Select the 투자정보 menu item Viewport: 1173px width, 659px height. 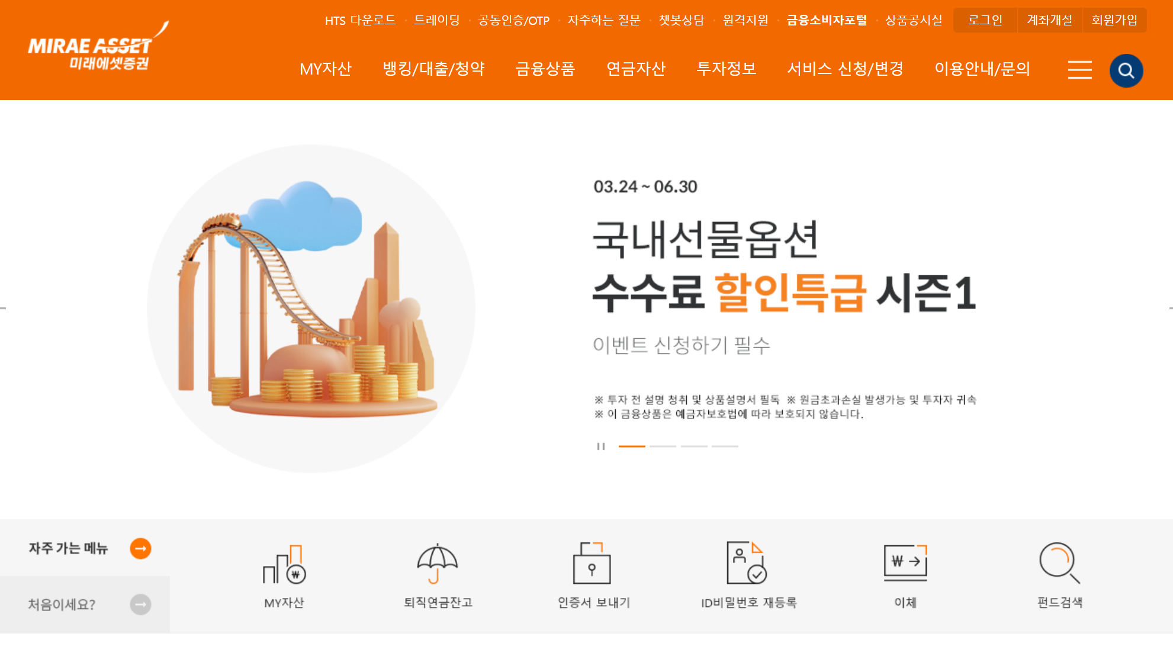pos(727,69)
